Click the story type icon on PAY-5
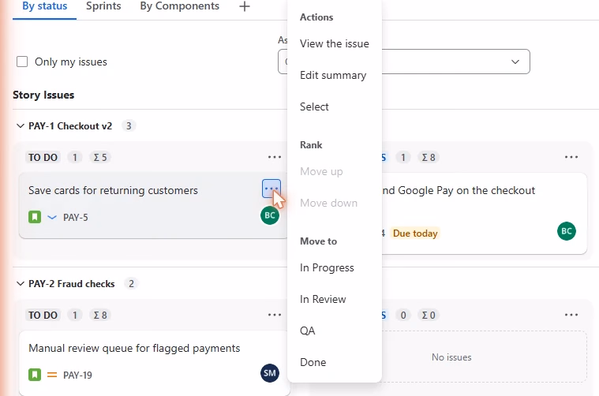Viewport: 599px width, 396px height. [x=35, y=217]
